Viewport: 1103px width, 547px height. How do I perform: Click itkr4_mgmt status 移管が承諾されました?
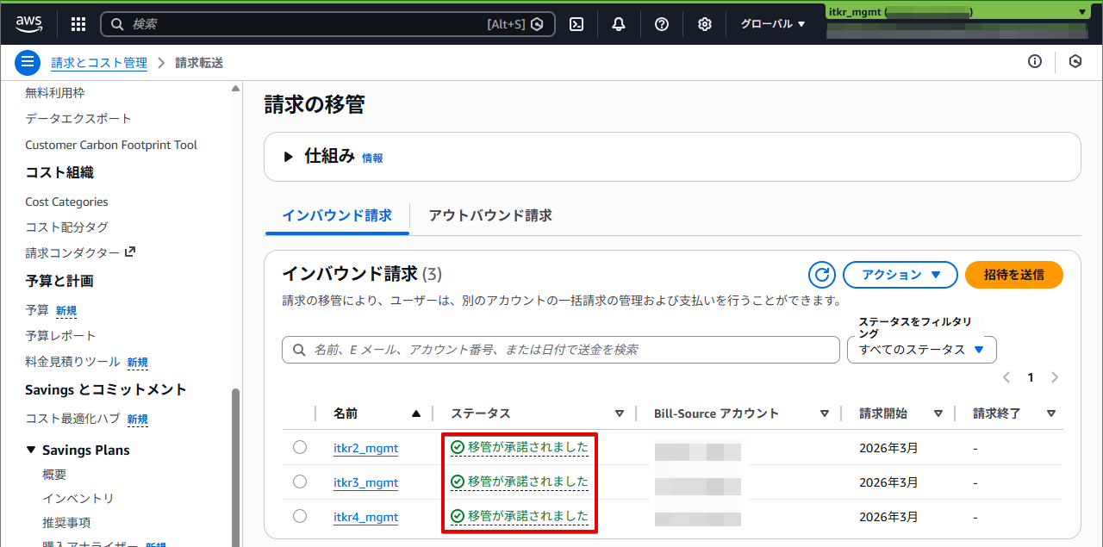point(520,516)
